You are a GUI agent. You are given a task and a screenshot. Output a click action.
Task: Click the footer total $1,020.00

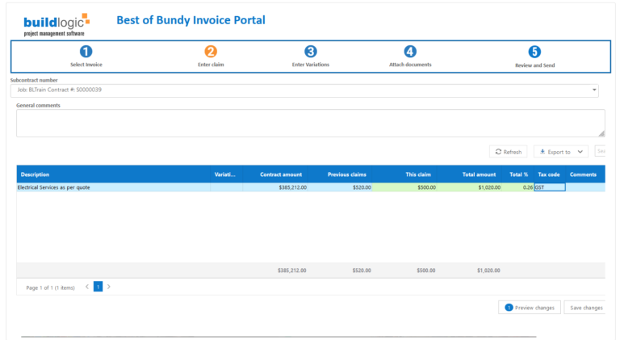tap(488, 271)
